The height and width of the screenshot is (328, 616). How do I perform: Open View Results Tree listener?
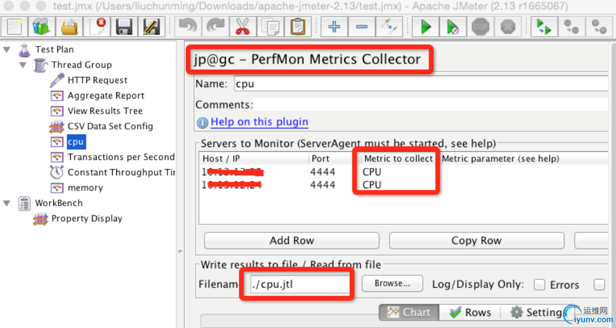tap(105, 111)
